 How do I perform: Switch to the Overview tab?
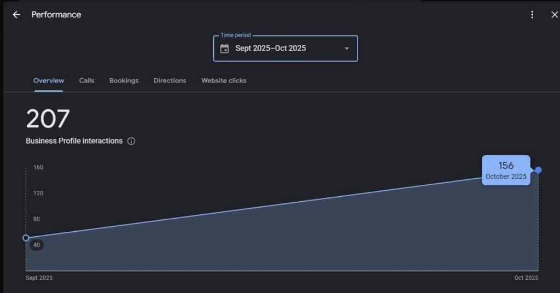pyautogui.click(x=49, y=80)
